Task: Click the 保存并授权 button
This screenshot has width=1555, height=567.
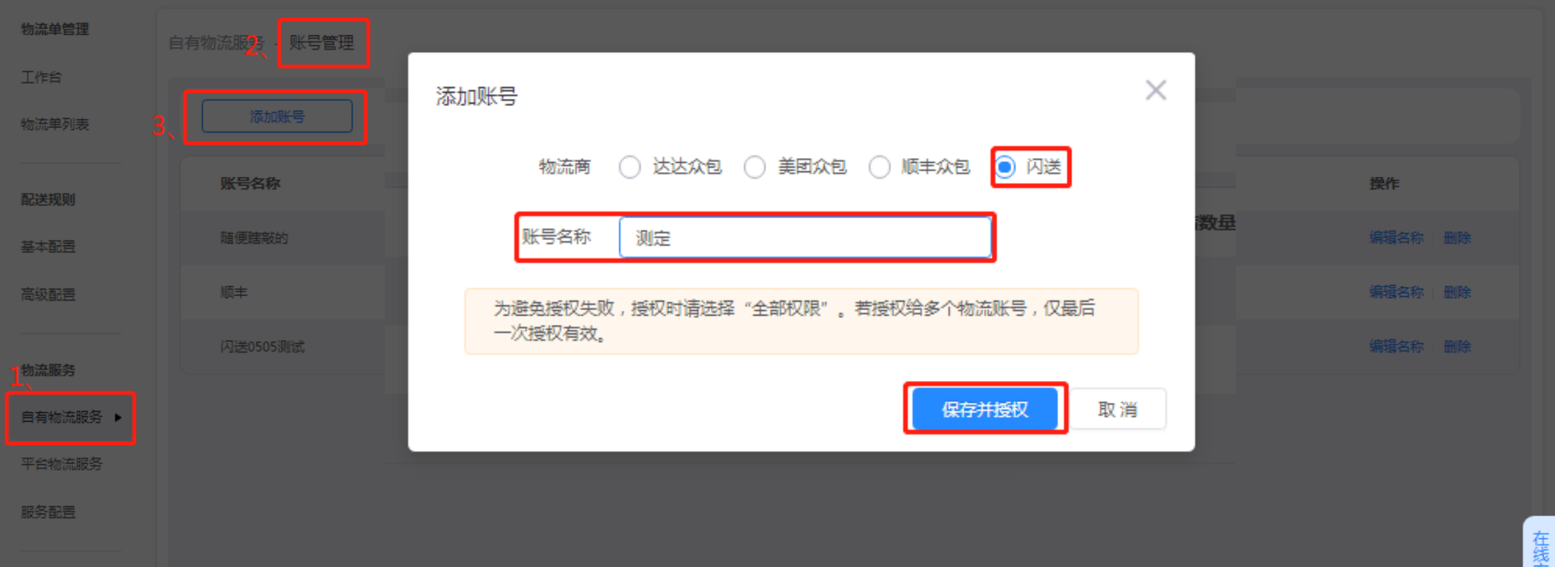Action: tap(985, 409)
